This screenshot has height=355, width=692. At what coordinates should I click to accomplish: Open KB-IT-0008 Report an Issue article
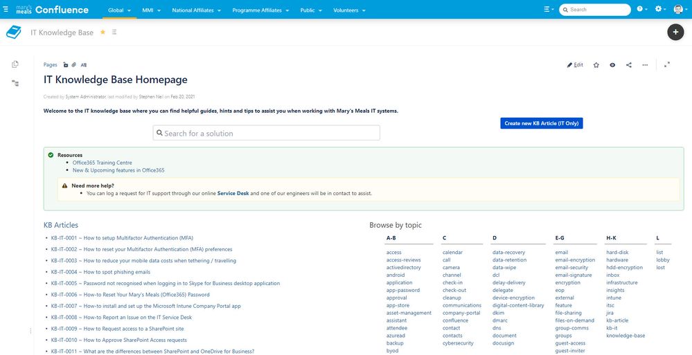(x=121, y=317)
